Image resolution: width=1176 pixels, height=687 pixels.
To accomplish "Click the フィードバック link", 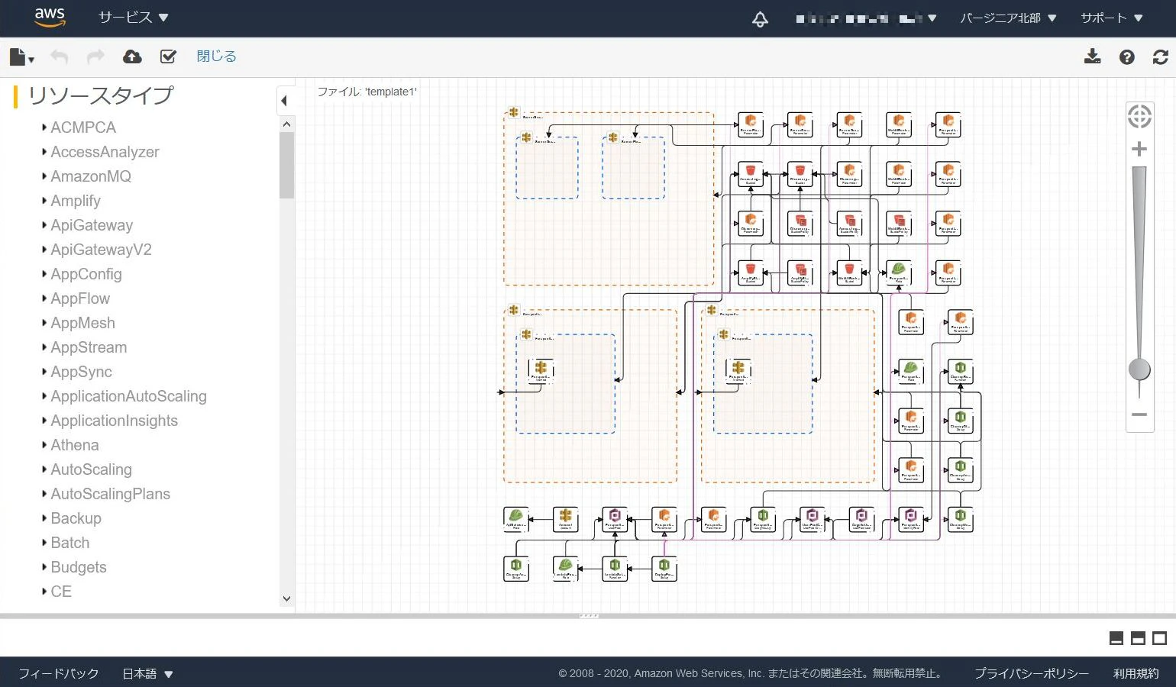I will (x=59, y=673).
